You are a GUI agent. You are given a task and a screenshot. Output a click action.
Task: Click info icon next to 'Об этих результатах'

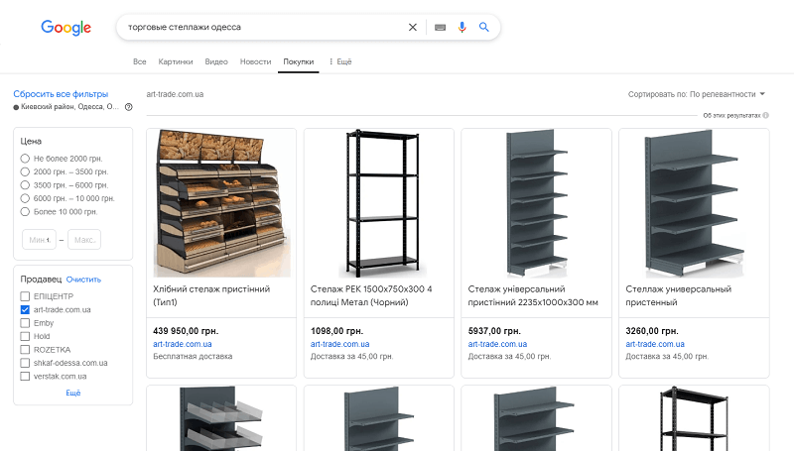(765, 115)
